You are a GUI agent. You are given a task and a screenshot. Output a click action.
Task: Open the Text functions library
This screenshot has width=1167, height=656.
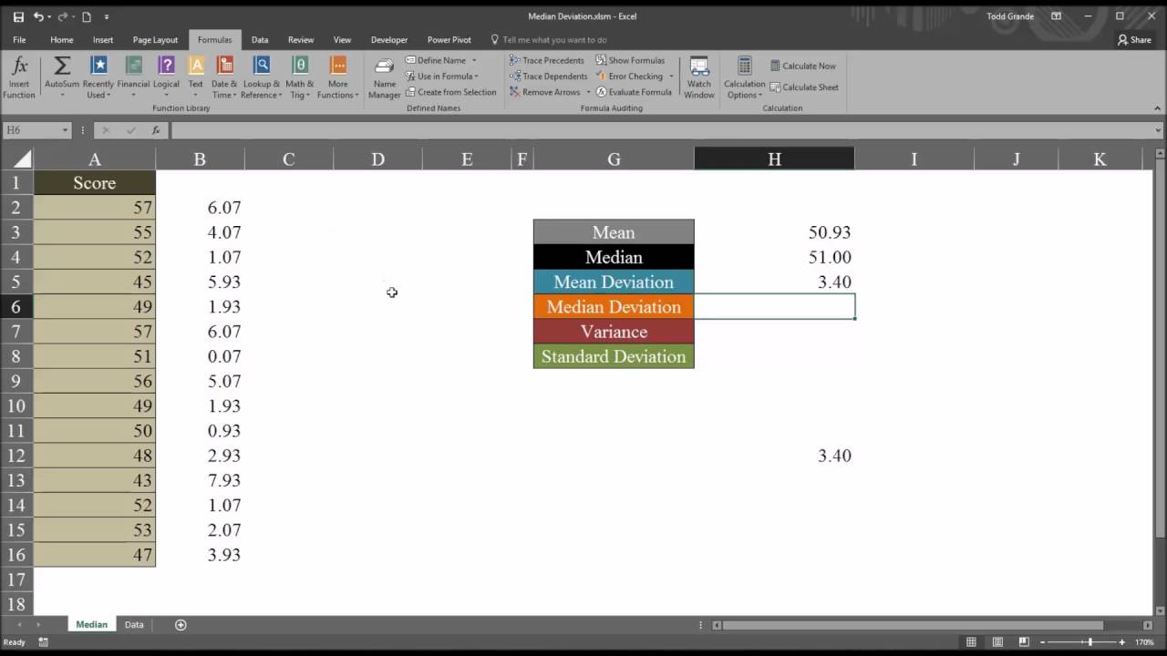coord(196,77)
